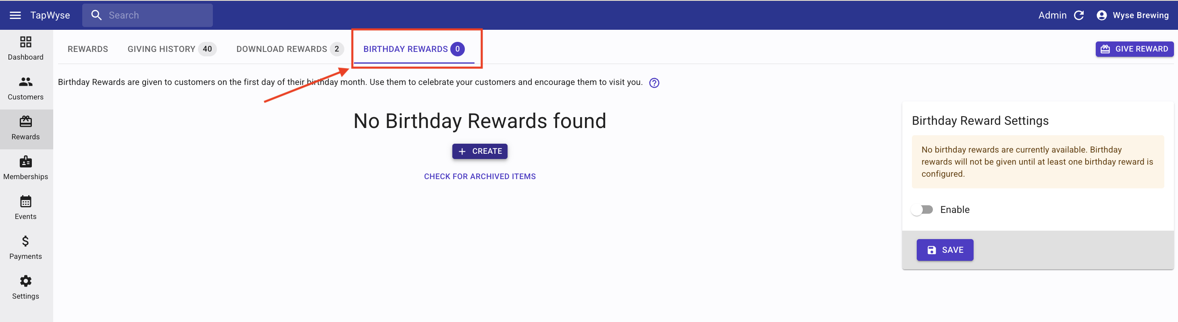This screenshot has height=322, width=1178.
Task: Open Wyse Brewing account menu
Action: [1132, 15]
